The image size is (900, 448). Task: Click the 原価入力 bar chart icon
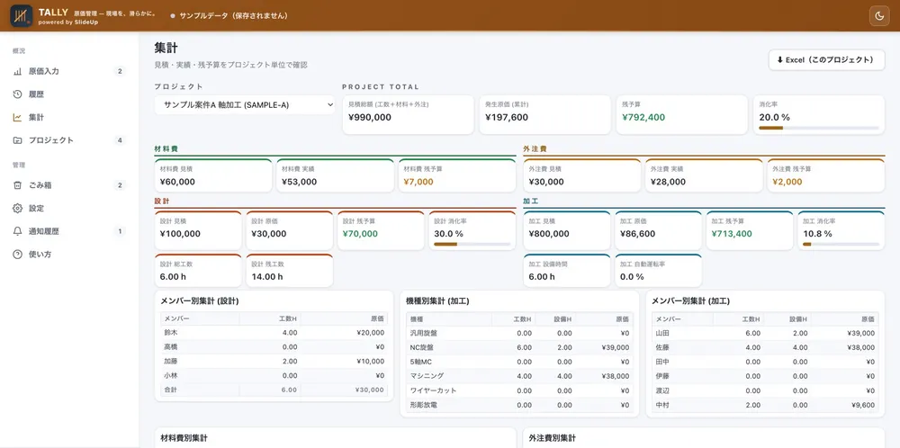tap(17, 71)
